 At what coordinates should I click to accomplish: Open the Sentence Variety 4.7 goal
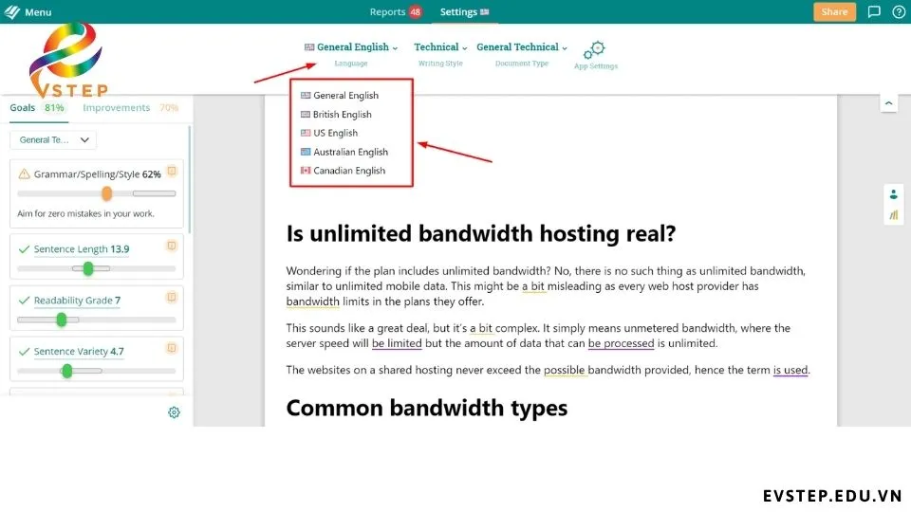[79, 351]
